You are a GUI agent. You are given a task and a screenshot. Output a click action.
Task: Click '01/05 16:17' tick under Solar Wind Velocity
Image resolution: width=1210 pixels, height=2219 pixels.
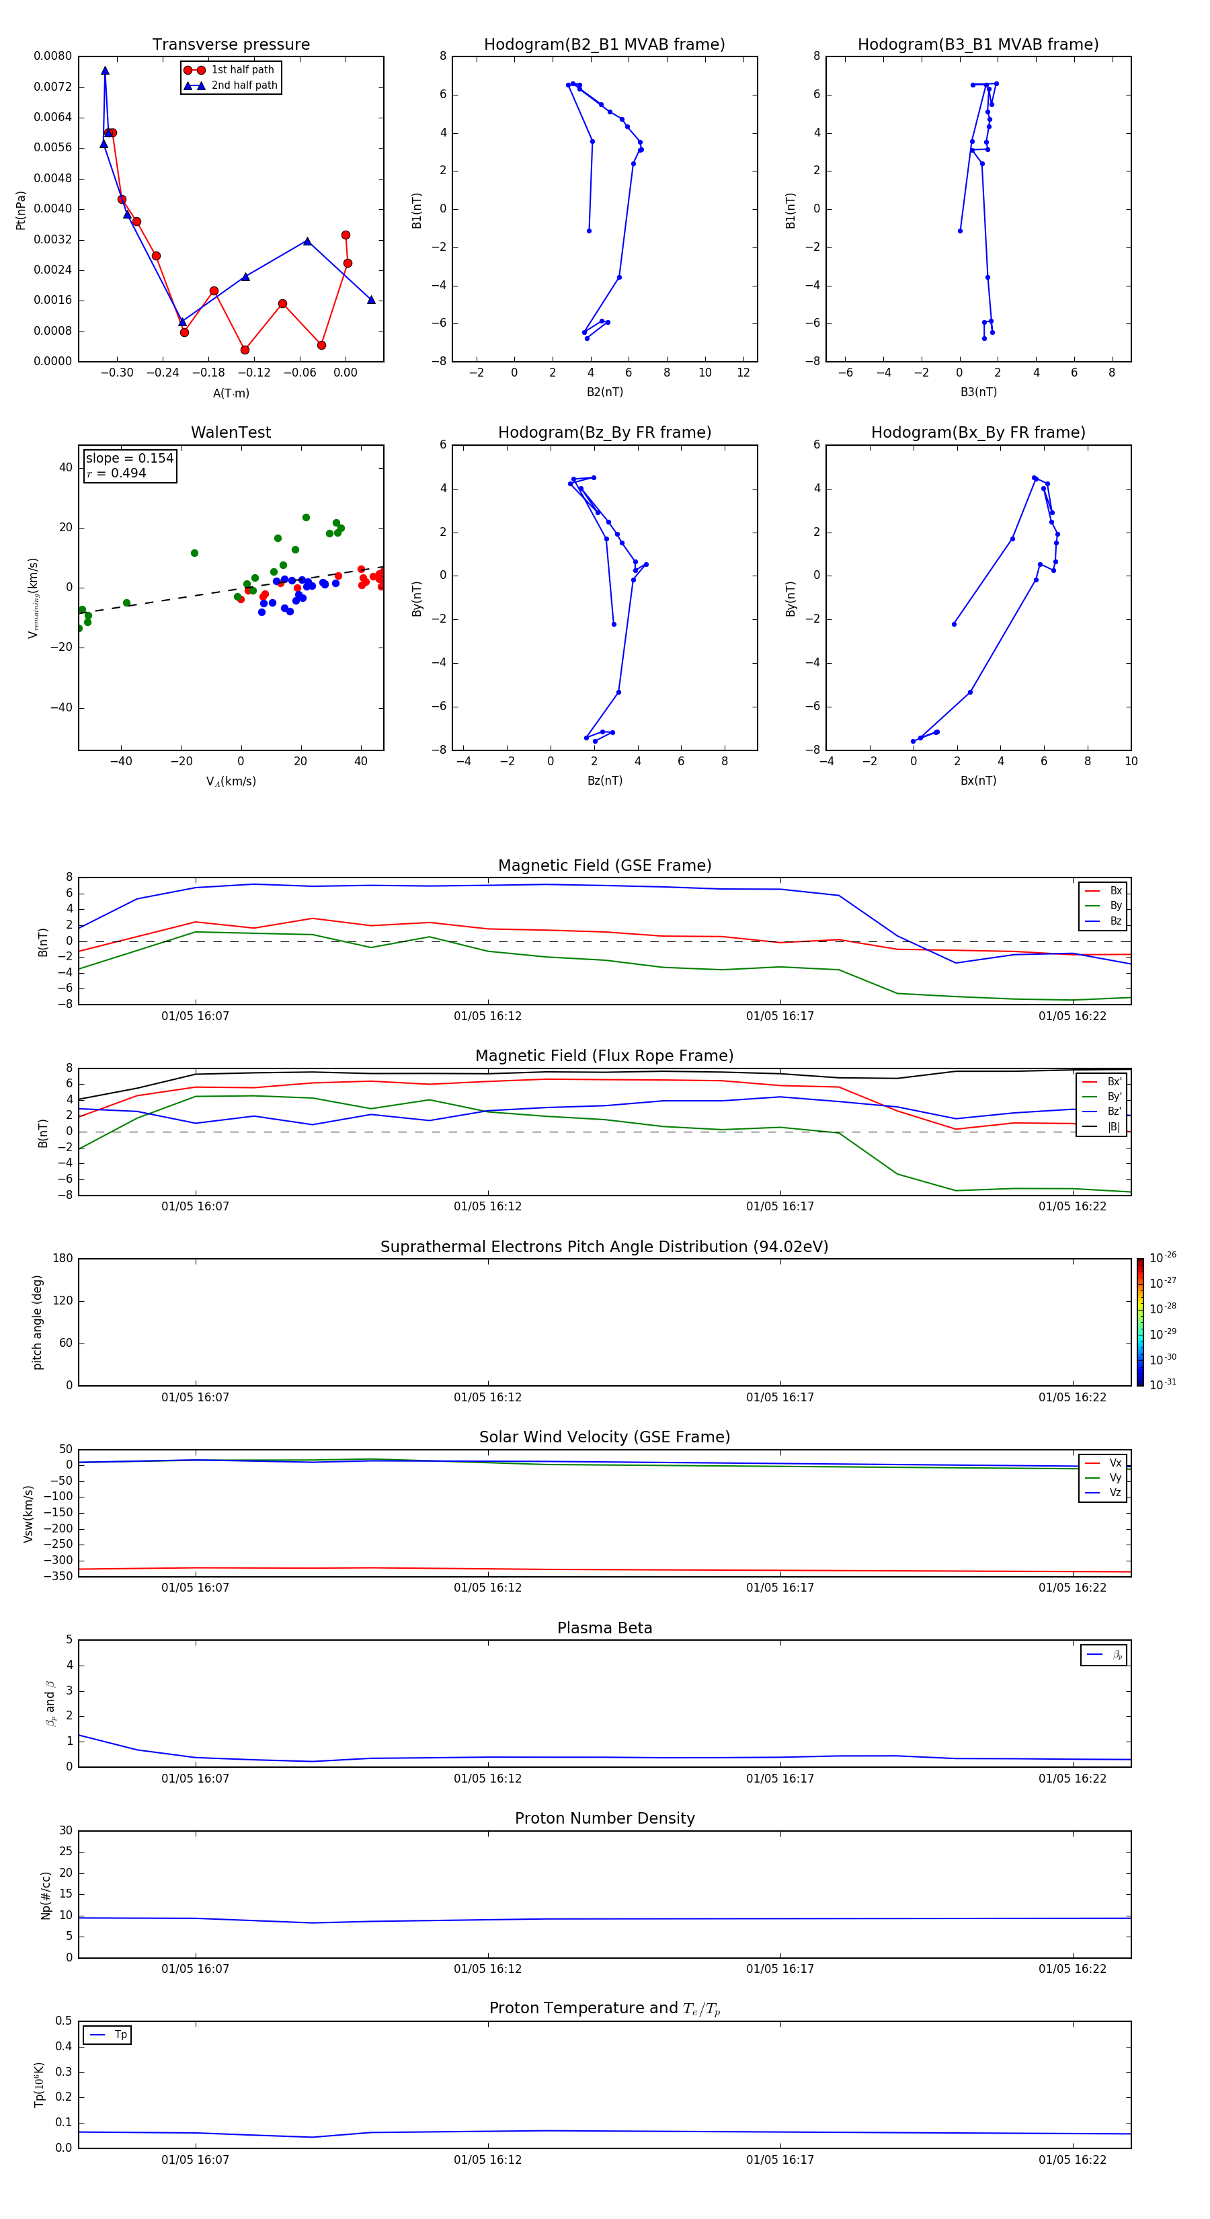coord(780,1588)
